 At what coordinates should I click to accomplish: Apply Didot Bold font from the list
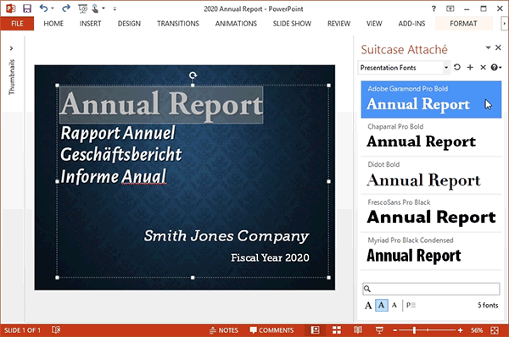point(431,175)
